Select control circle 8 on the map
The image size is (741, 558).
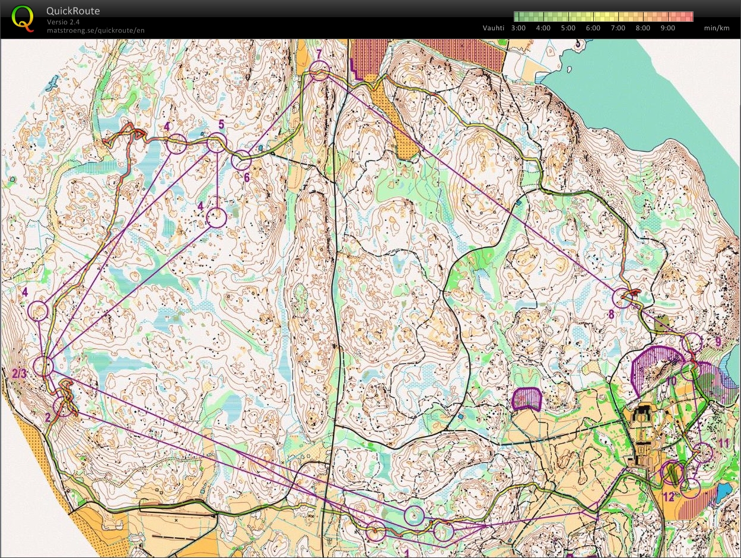[622, 298]
